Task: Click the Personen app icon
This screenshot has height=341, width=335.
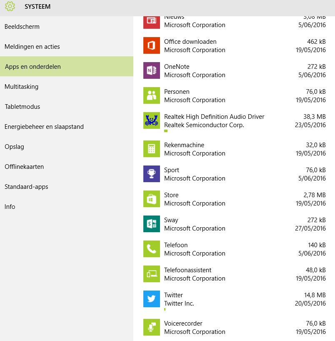Action: click(x=152, y=95)
